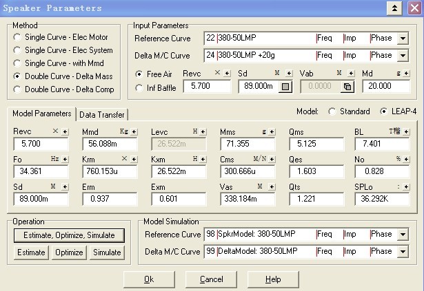Image resolution: width=424 pixels, height=291 pixels.
Task: Click the unit arrow beside Input Revc
Action: [x=226, y=72]
